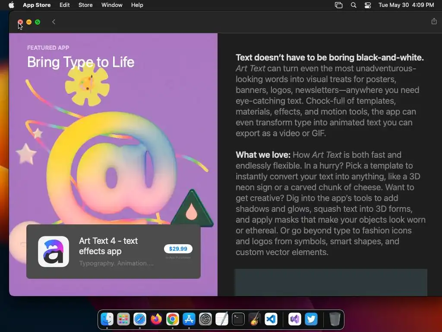Click the date and time display
Image resolution: width=442 pixels, height=332 pixels.
(x=406, y=5)
